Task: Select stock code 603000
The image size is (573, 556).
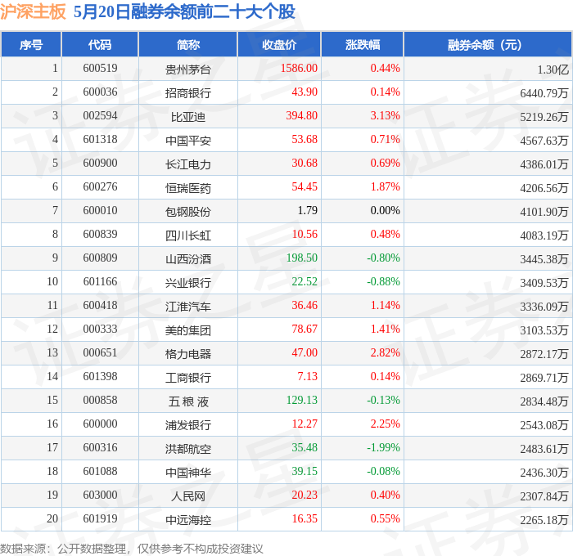Action: point(100,495)
